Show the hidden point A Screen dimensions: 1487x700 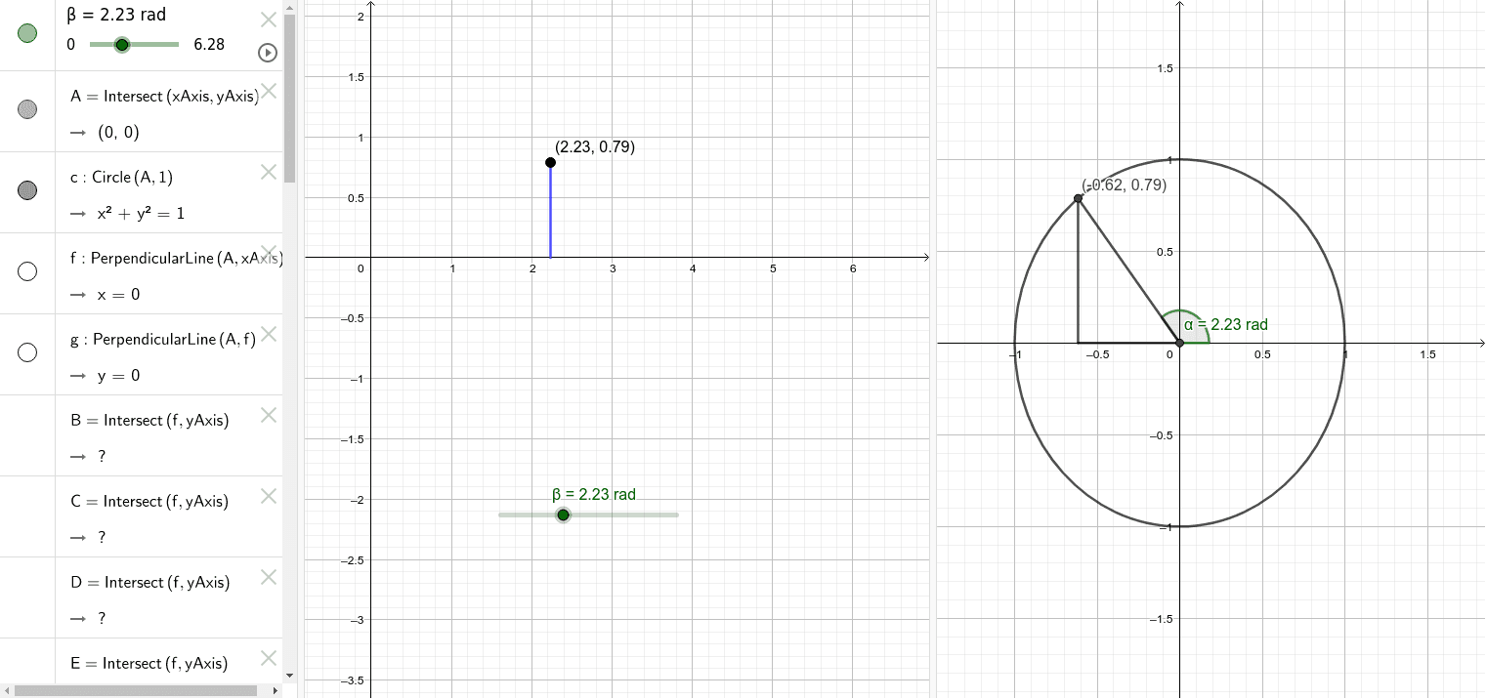click(x=24, y=107)
